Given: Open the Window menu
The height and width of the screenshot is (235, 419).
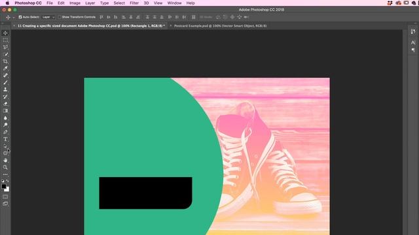Looking at the screenshot, I should (175, 3).
